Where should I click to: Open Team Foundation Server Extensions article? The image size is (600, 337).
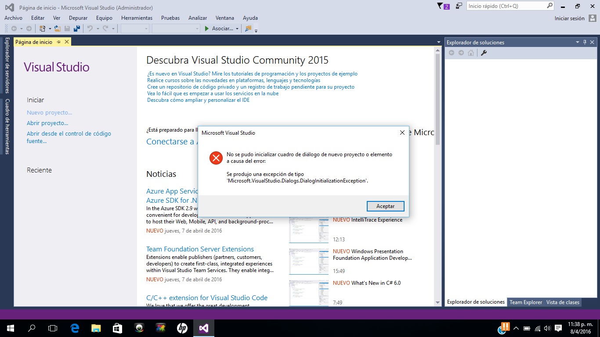[200, 249]
